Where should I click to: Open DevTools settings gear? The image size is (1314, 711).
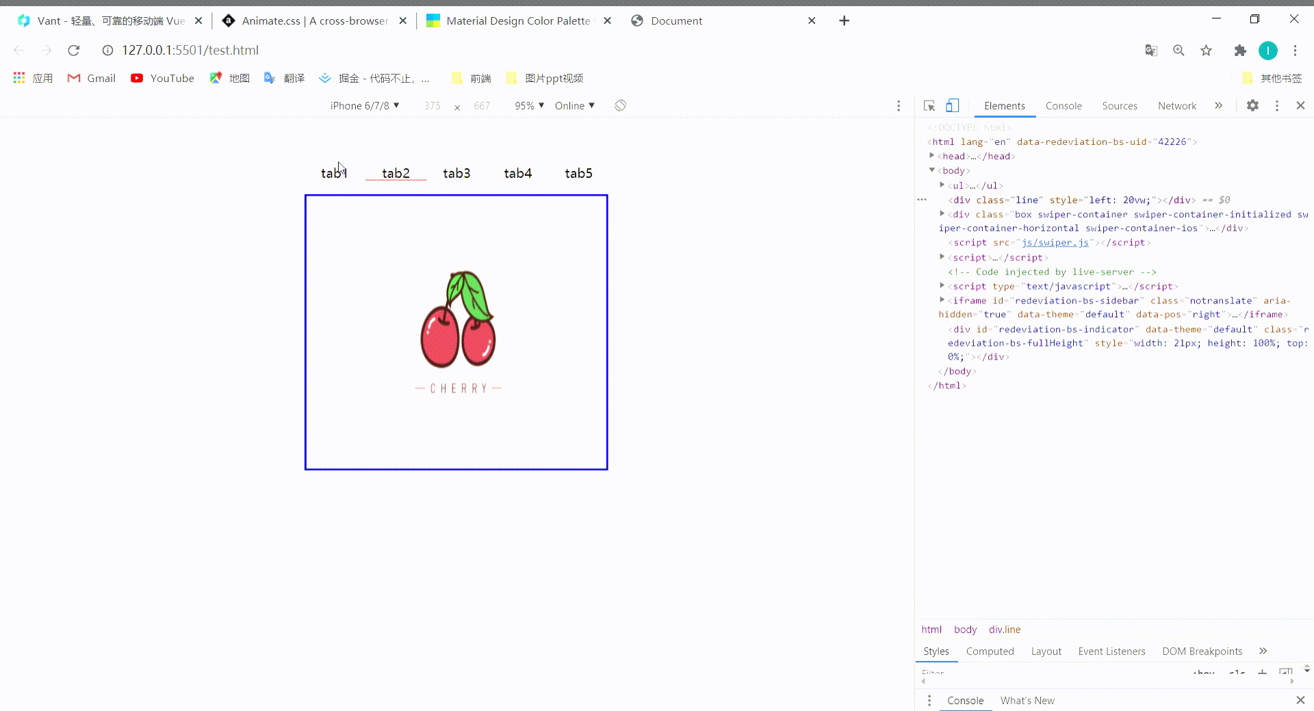(1252, 105)
